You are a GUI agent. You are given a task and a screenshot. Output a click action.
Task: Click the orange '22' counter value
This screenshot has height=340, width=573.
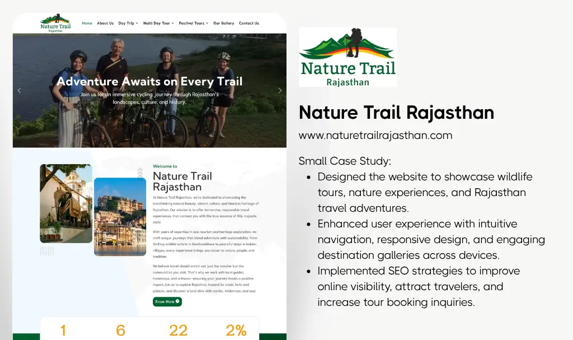click(179, 330)
